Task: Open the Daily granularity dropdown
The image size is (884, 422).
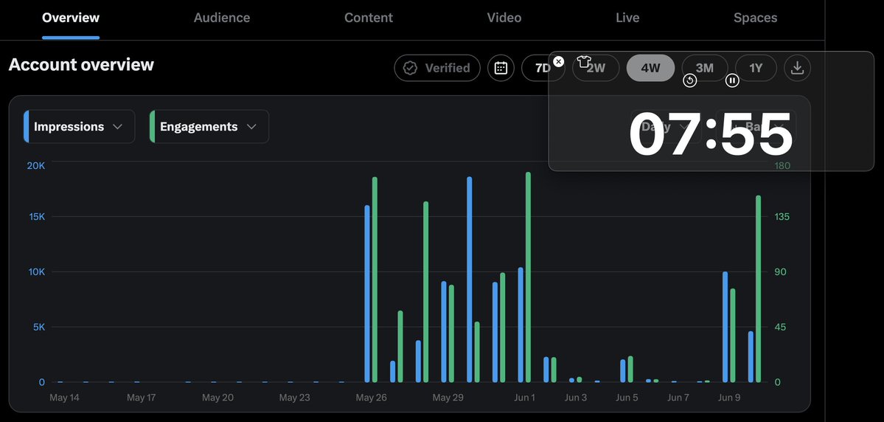Action: [x=667, y=126]
